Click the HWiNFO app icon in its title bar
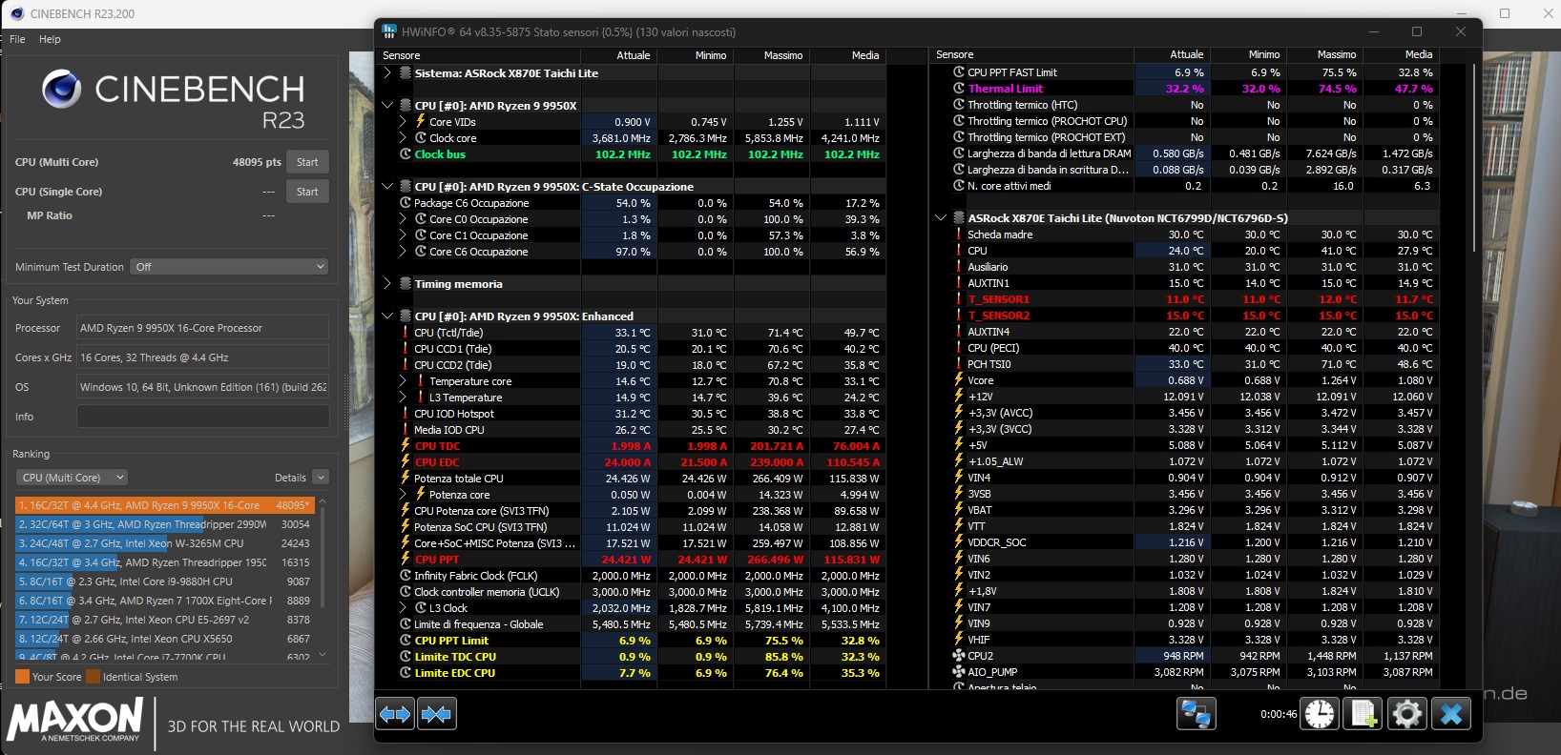 (389, 31)
